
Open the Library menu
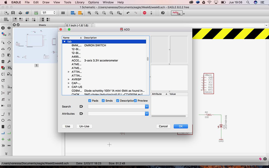(80, 2)
